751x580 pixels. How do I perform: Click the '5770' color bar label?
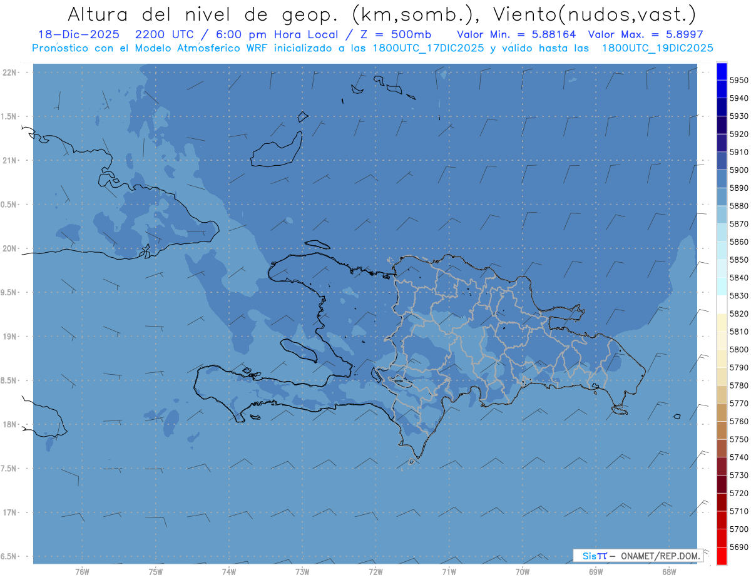pyautogui.click(x=738, y=403)
